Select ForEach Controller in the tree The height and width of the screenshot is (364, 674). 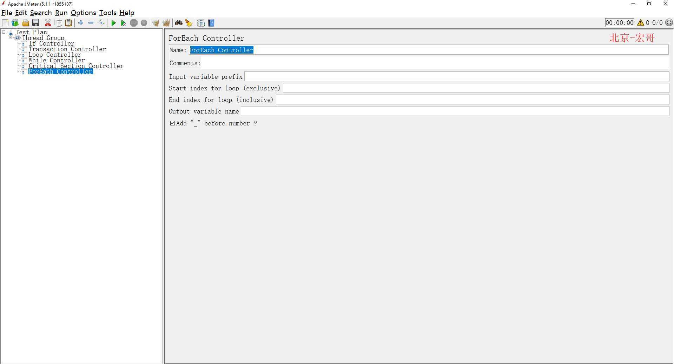click(x=60, y=71)
